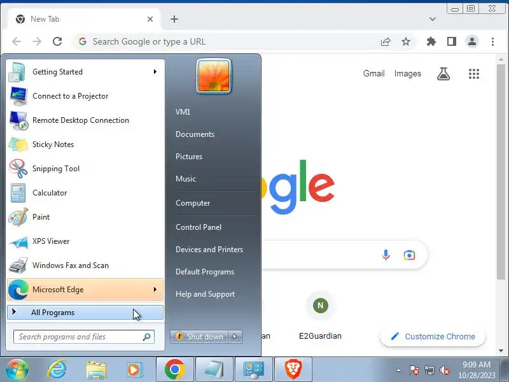The image size is (509, 382).
Task: Open the control panel taskbar item
Action: [254, 369]
